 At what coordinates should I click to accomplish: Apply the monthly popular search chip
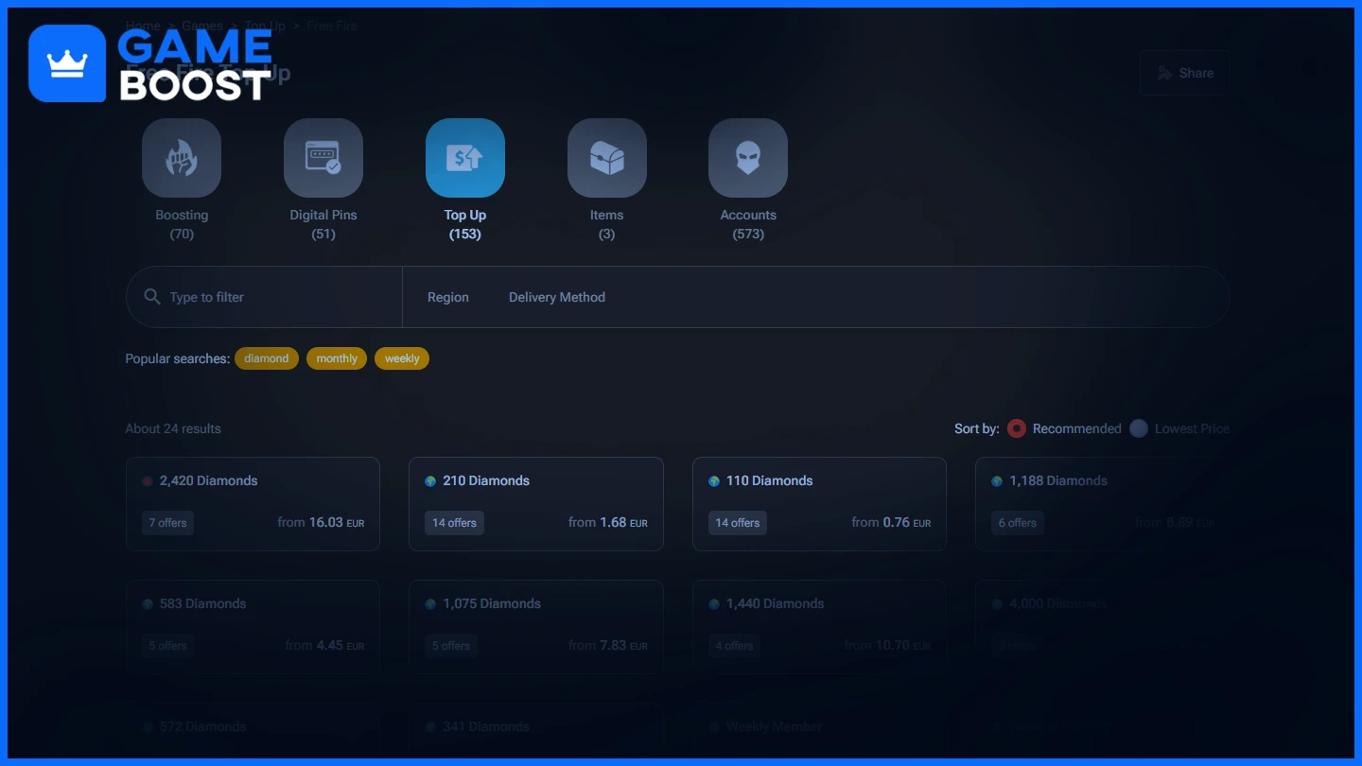(337, 358)
